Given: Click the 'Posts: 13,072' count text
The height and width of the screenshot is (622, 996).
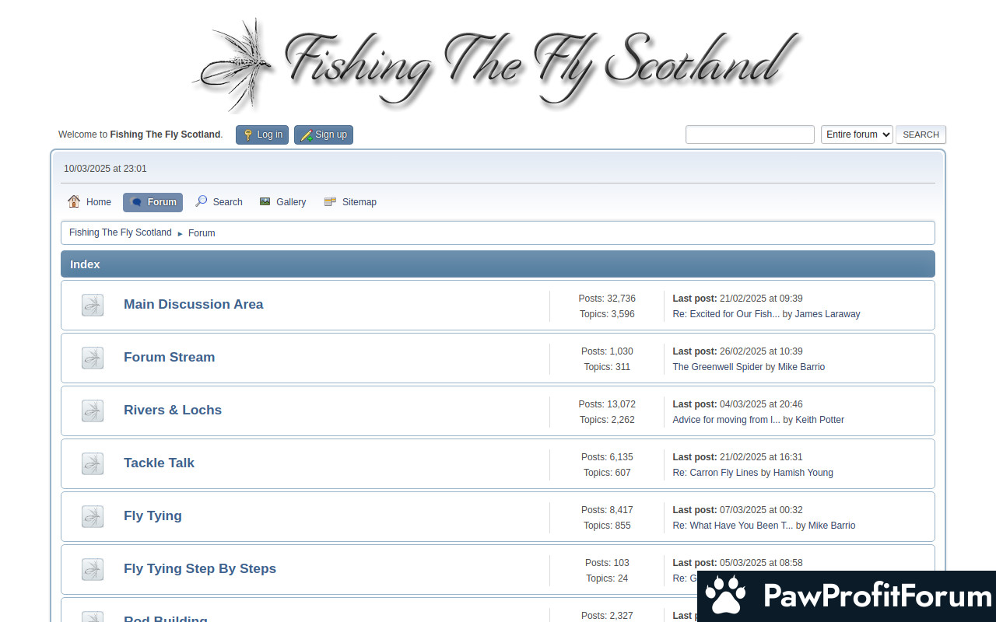Looking at the screenshot, I should pyautogui.click(x=607, y=404).
